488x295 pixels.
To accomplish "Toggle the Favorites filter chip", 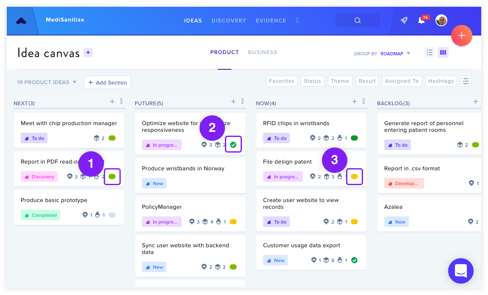I will (x=282, y=81).
